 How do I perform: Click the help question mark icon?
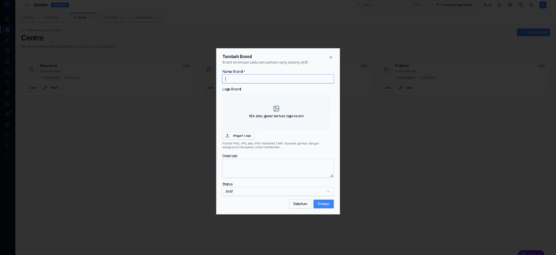coord(521,5)
